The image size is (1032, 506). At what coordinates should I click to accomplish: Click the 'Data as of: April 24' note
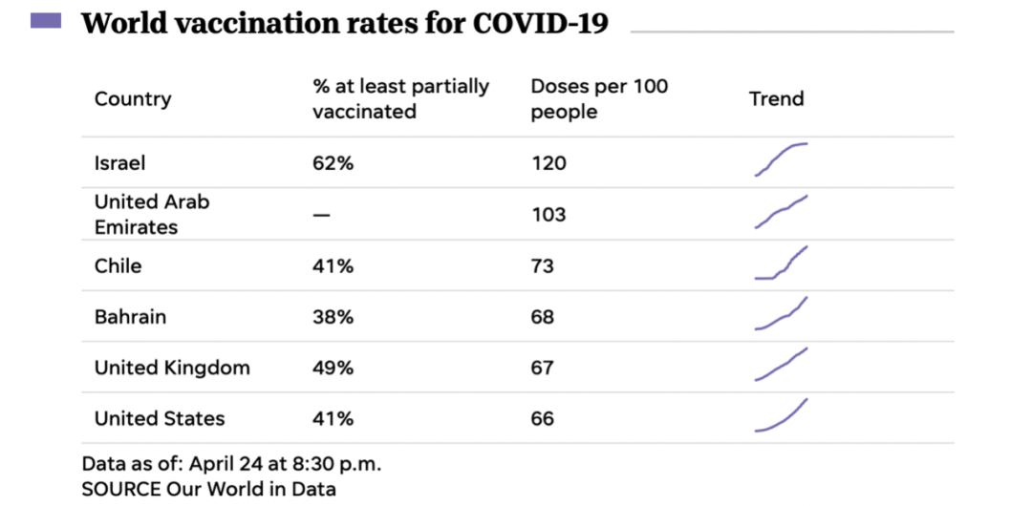coord(232,465)
